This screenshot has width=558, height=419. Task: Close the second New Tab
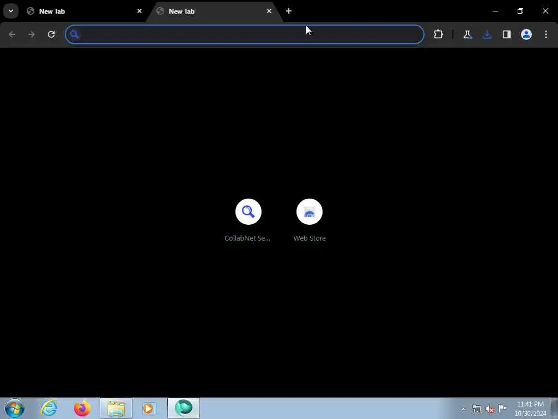coord(269,11)
